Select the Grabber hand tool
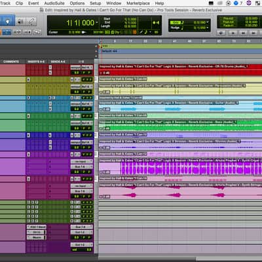262x262 pixels. (8, 21)
